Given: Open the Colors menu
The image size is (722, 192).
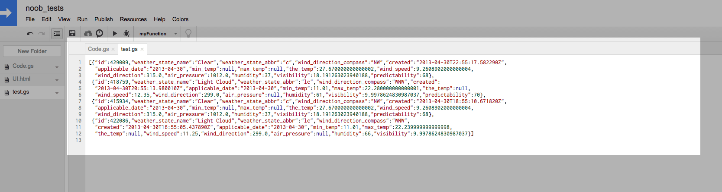Looking at the screenshot, I should pos(180,19).
